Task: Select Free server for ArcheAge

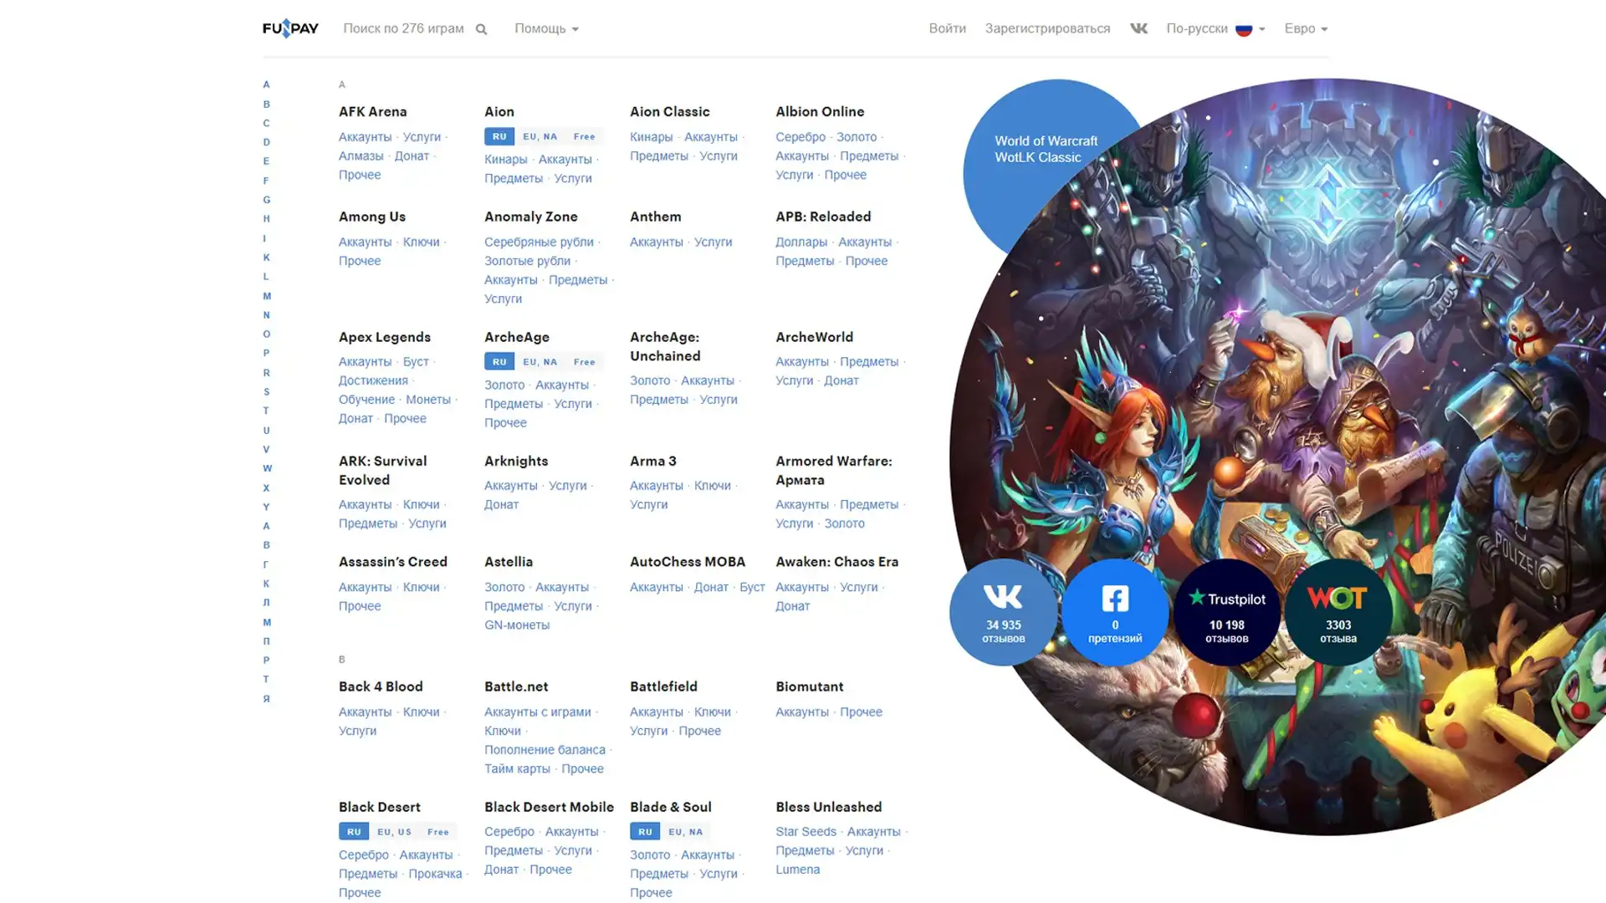Action: [585, 362]
